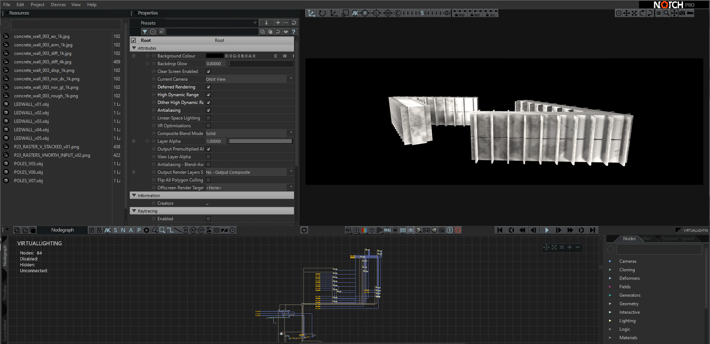Click the Resources search input field
This screenshot has height=344, width=710.
click(x=66, y=25)
